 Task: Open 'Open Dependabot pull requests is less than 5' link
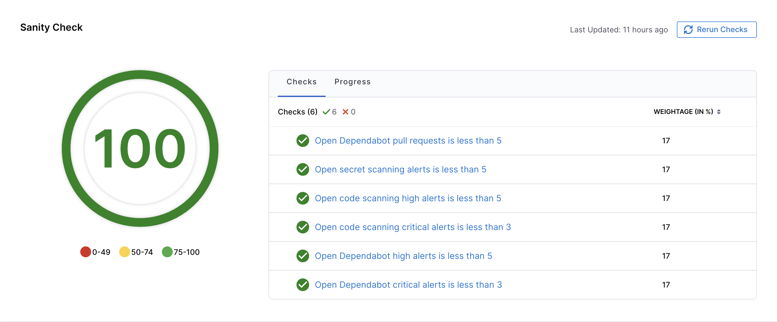coord(408,141)
